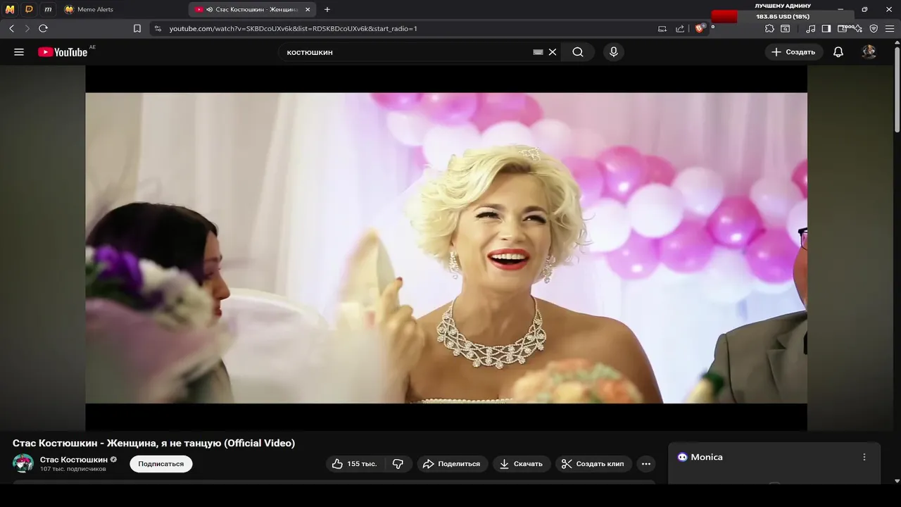This screenshot has height=507, width=901.
Task: Open the Brave VPN shield icon
Action: [x=874, y=29]
